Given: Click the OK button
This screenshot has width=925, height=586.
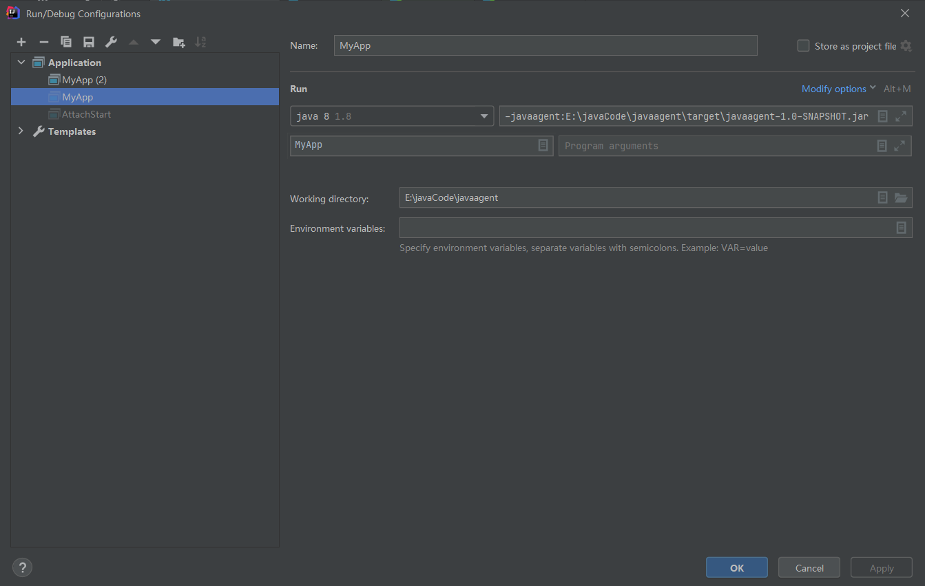Looking at the screenshot, I should (736, 567).
